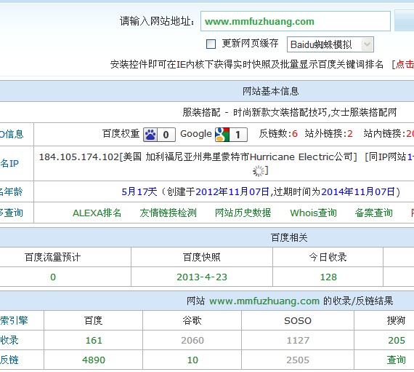Click the Baidu snapshot date 2013-4-23
The height and width of the screenshot is (372, 414).
[202, 277]
